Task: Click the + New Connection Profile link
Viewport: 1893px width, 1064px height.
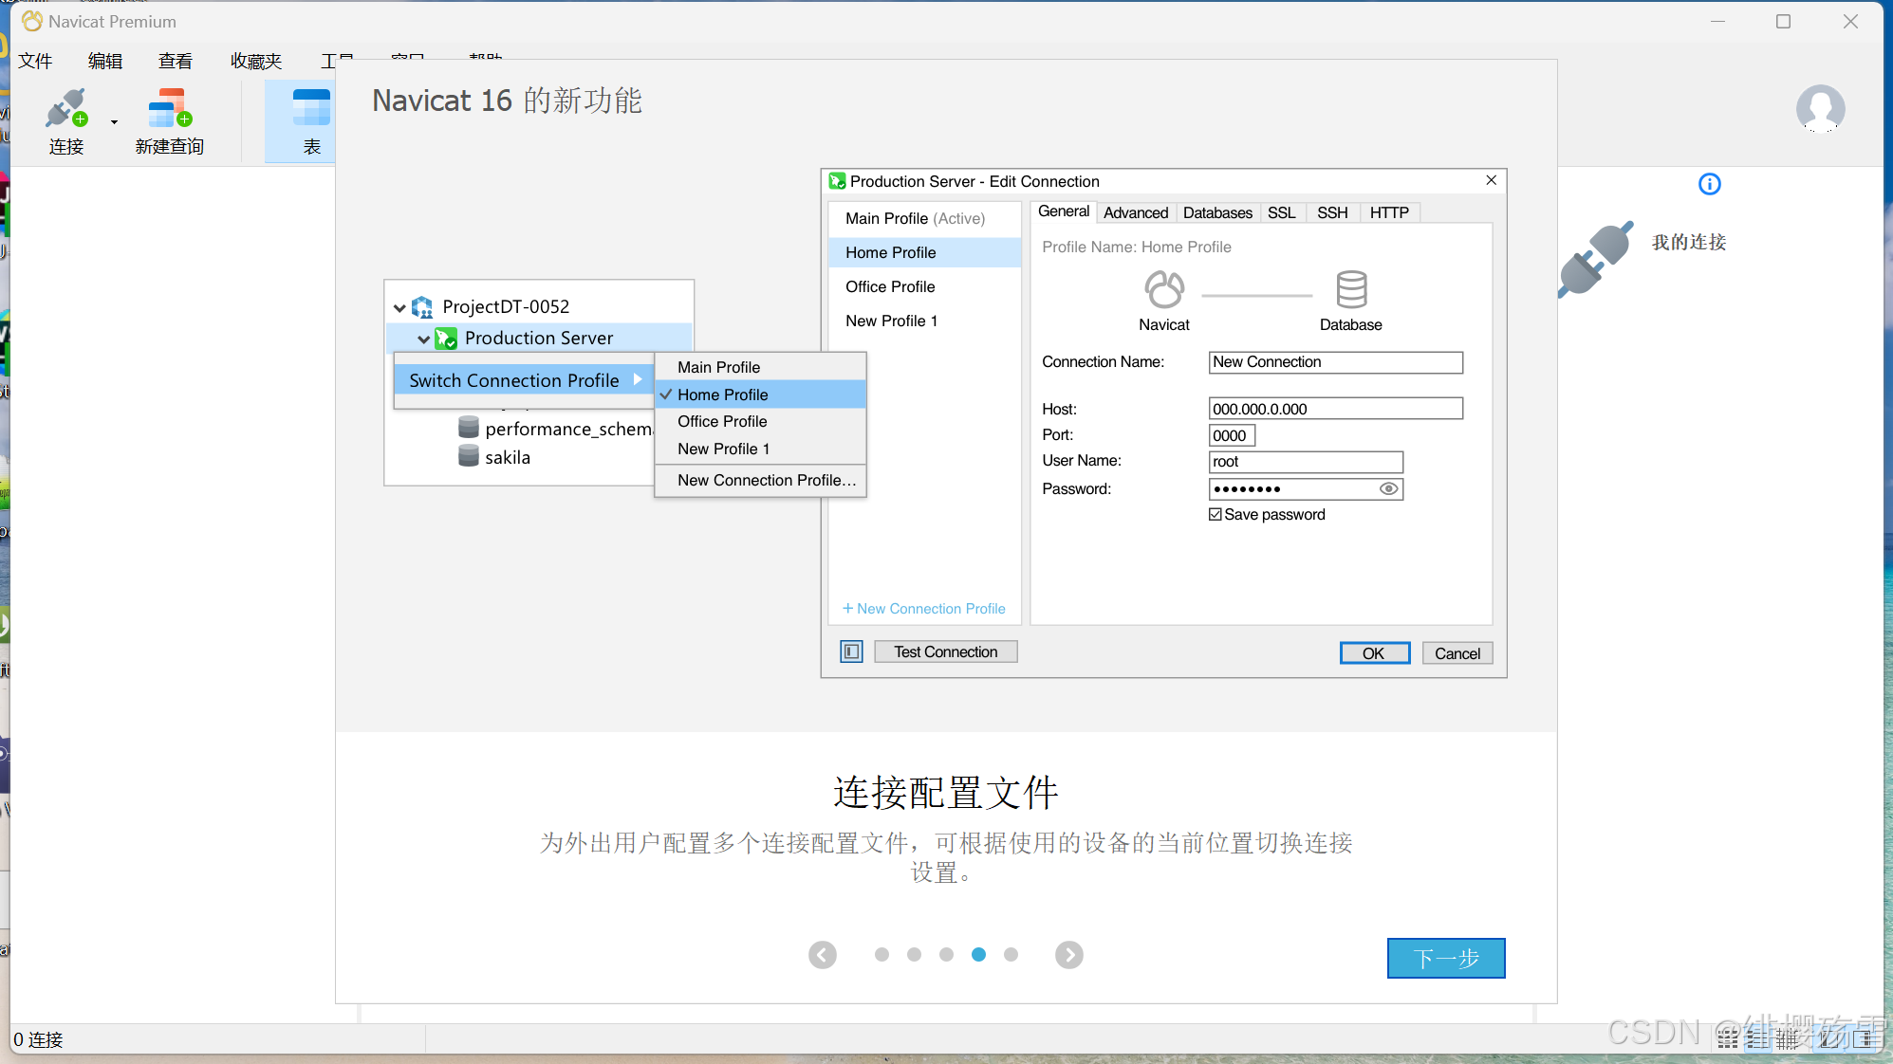Action: tap(923, 609)
